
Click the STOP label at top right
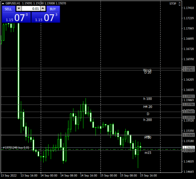coord(173,4)
